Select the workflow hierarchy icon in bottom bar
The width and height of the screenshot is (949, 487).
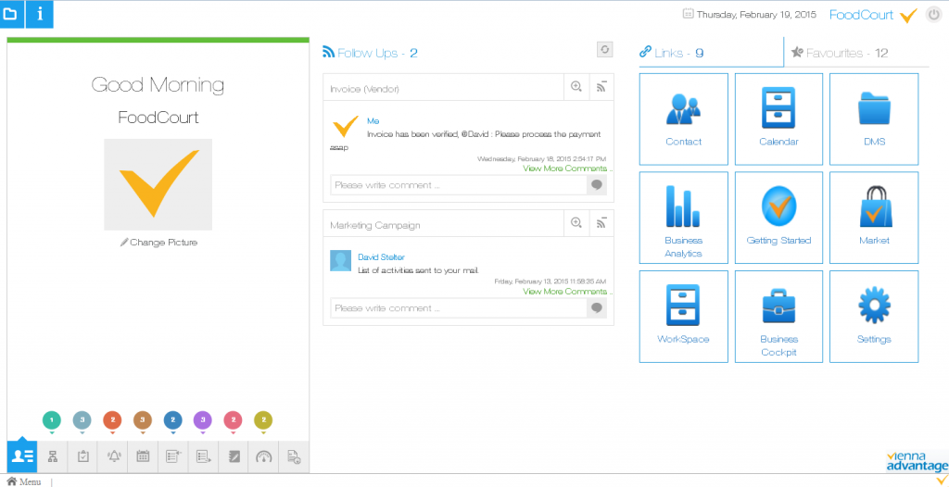[x=53, y=456]
